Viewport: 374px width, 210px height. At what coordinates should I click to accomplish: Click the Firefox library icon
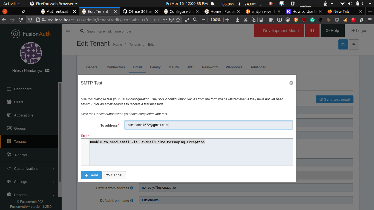pyautogui.click(x=271, y=20)
